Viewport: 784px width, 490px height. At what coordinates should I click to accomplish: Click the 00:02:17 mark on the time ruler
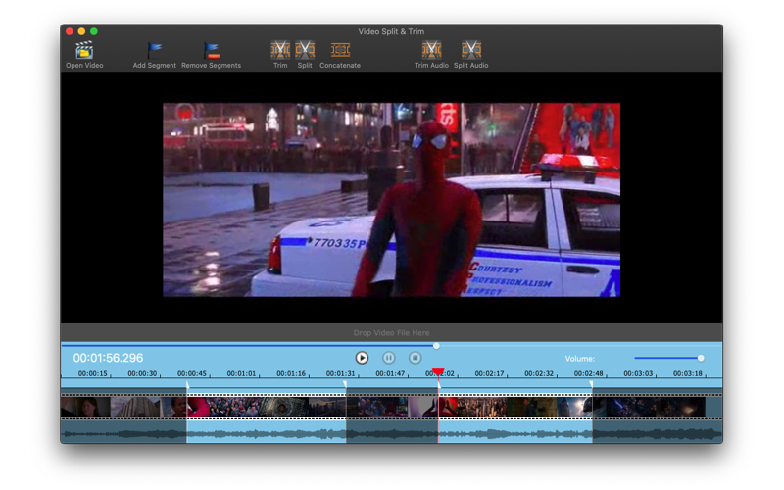coord(489,373)
